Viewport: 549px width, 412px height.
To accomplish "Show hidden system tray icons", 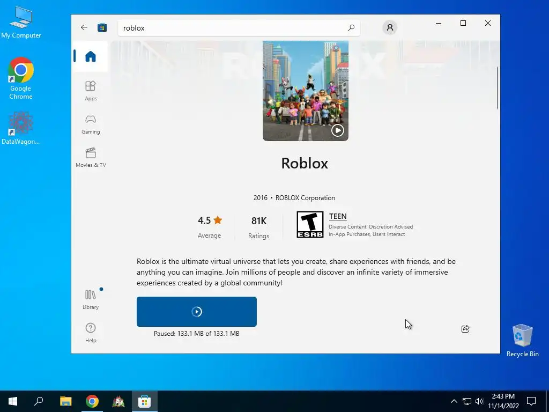I will pyautogui.click(x=454, y=401).
